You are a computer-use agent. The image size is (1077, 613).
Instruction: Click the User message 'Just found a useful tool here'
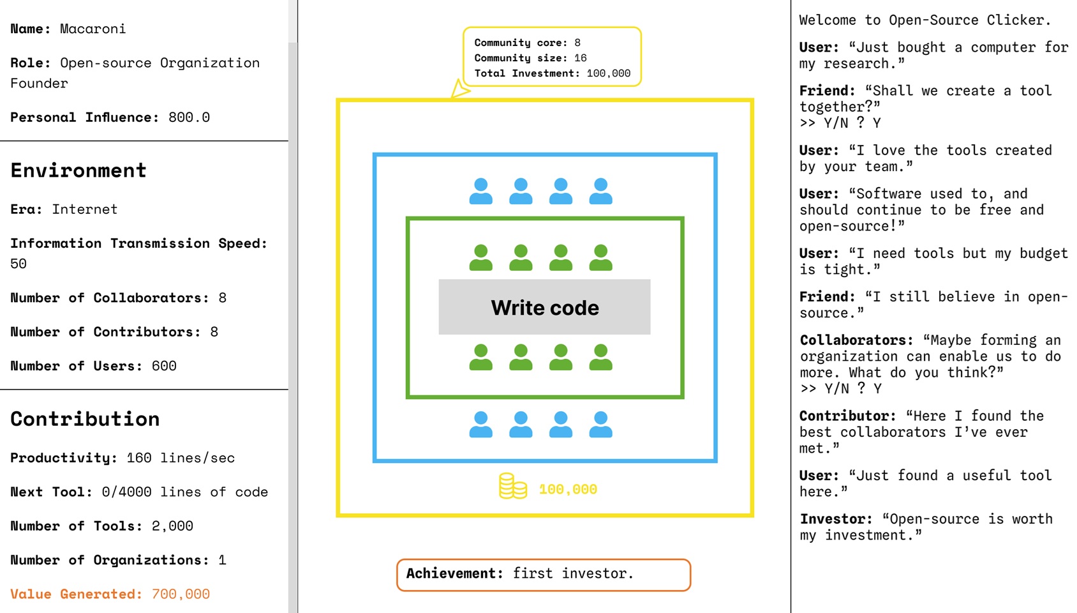tap(926, 483)
